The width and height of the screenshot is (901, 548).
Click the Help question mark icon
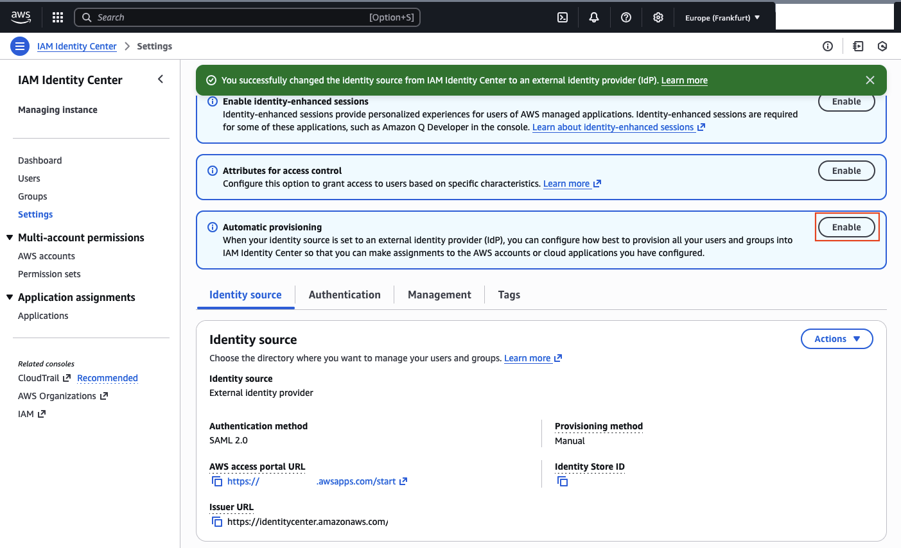pos(625,17)
